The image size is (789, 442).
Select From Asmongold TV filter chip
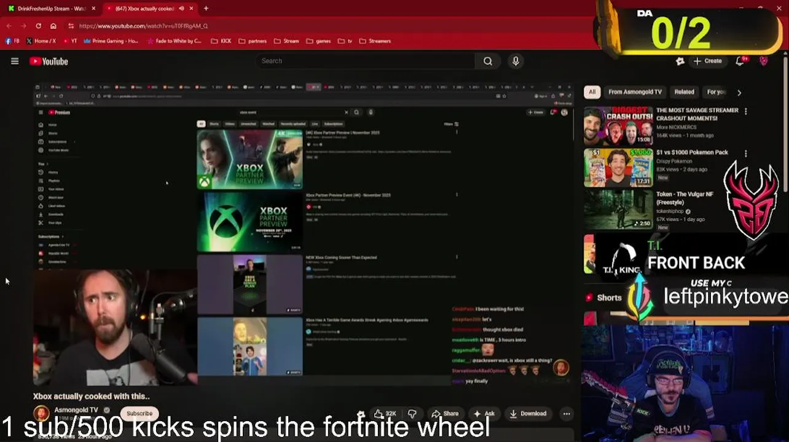pyautogui.click(x=635, y=92)
